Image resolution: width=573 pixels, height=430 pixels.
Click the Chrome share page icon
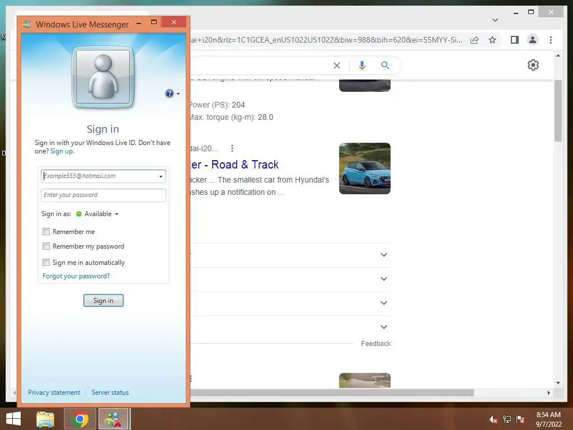pyautogui.click(x=475, y=40)
